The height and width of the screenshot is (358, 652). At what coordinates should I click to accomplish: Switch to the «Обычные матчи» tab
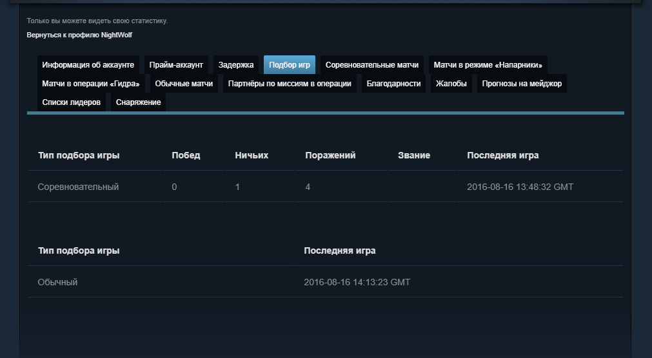[184, 84]
